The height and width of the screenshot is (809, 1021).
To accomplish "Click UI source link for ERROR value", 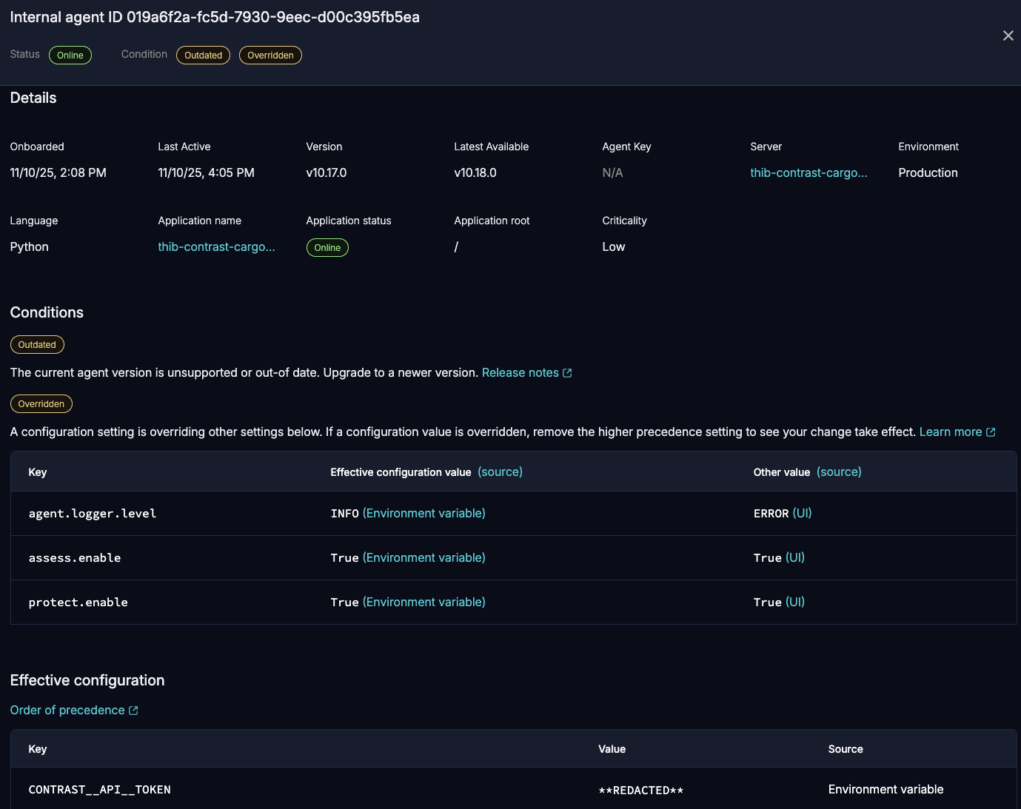I will (802, 513).
